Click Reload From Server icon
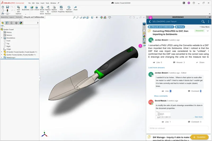 42,7
